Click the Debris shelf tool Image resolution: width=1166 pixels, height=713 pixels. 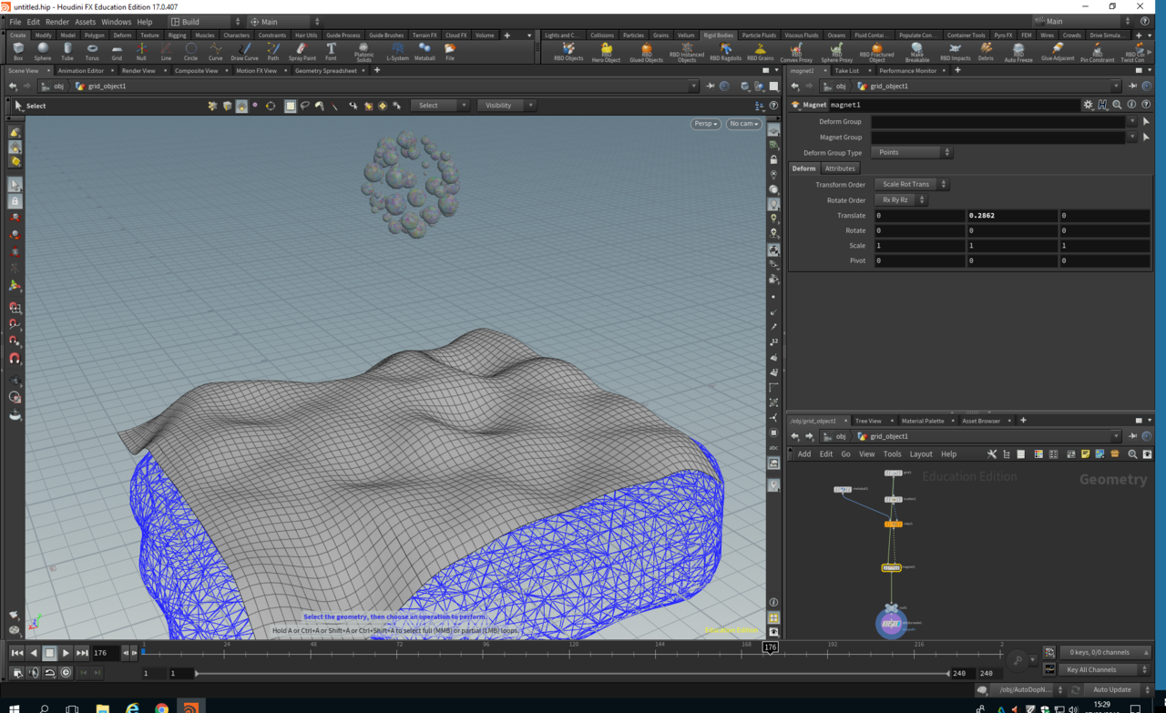986,51
